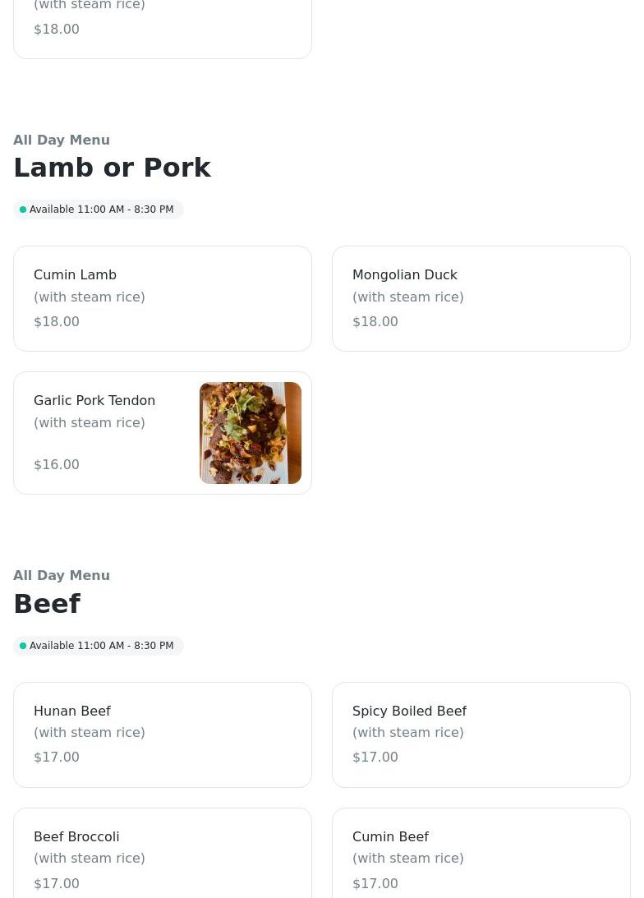Select the Spicy Boiled Beef card
This screenshot has width=644, height=898.
click(481, 735)
